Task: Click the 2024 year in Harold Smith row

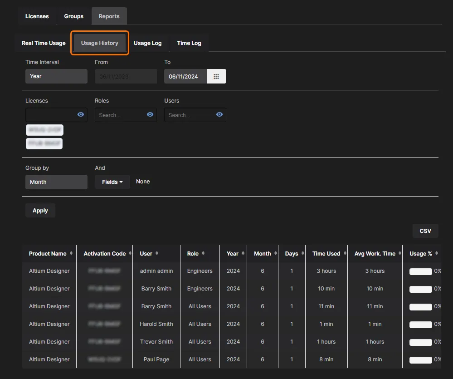Action: tap(233, 324)
